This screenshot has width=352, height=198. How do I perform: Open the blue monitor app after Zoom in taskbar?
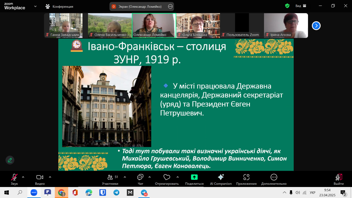[48, 193]
